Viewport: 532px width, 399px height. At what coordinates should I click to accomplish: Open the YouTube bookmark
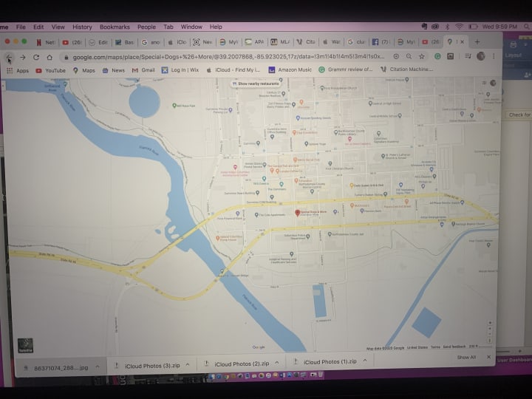(51, 71)
